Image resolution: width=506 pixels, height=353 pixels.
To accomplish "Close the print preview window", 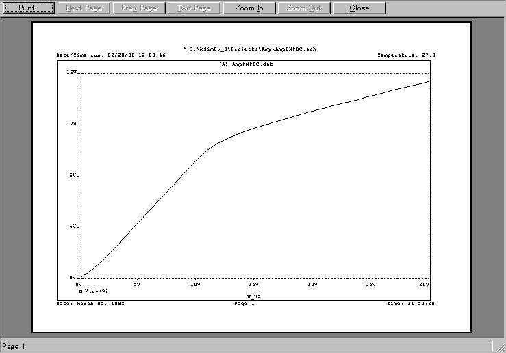I will [359, 8].
